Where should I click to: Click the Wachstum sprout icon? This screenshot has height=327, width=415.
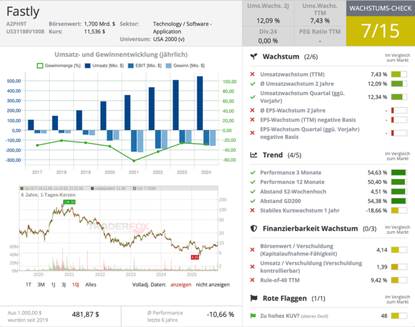(x=254, y=57)
